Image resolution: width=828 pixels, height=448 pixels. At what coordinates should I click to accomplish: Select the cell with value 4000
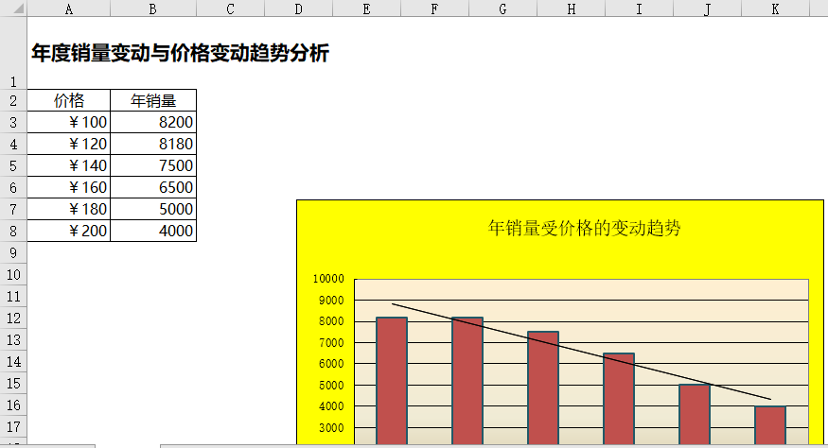point(153,231)
